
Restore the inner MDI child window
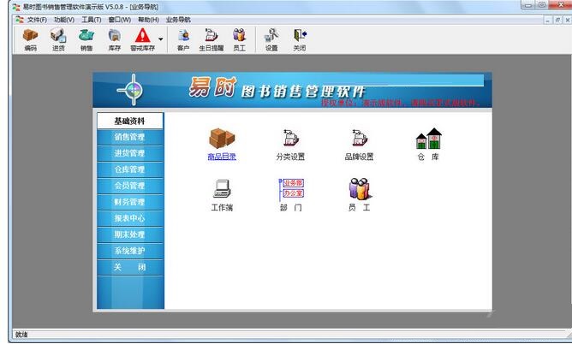(x=557, y=20)
